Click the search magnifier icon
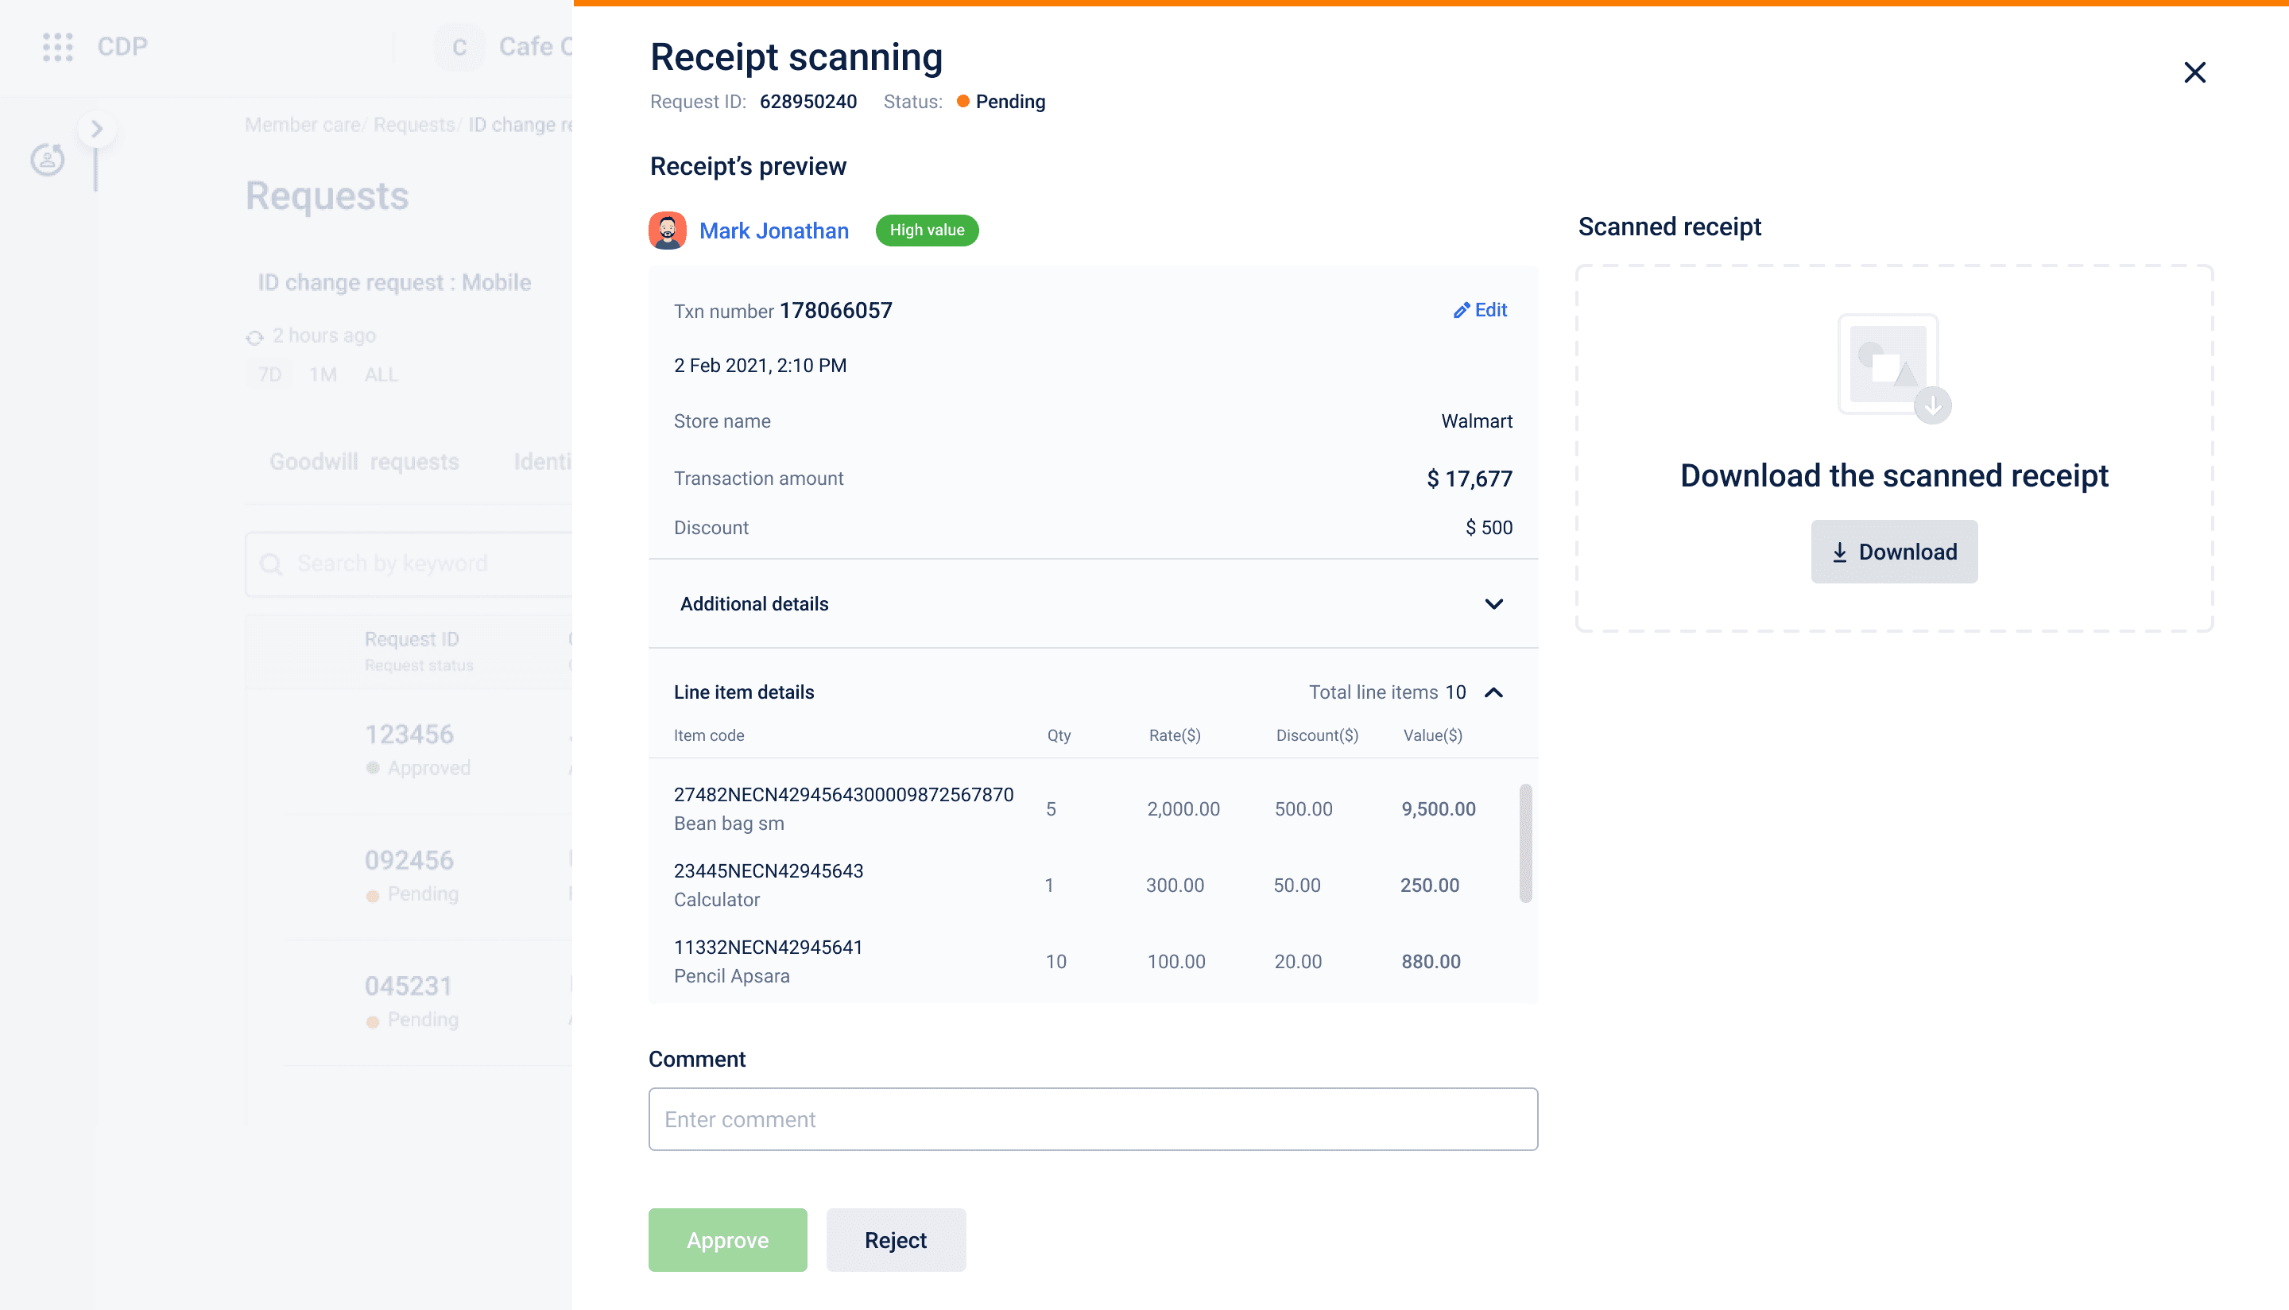 [x=271, y=564]
